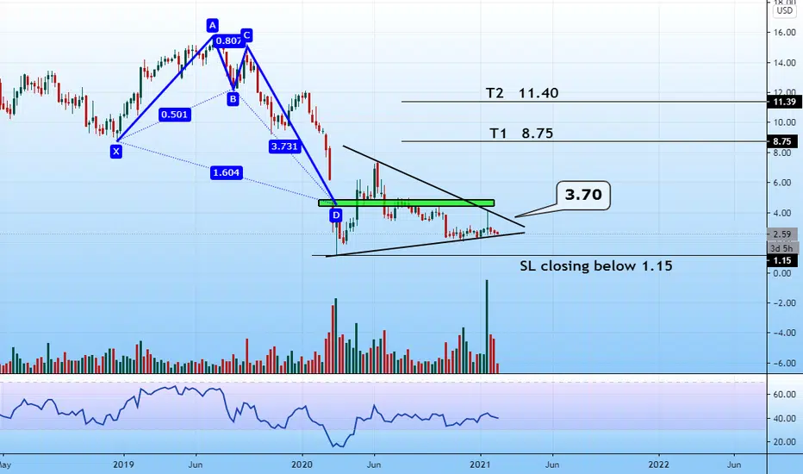Click the harmonic pattern point D label
The width and height of the screenshot is (803, 474).
click(x=336, y=215)
